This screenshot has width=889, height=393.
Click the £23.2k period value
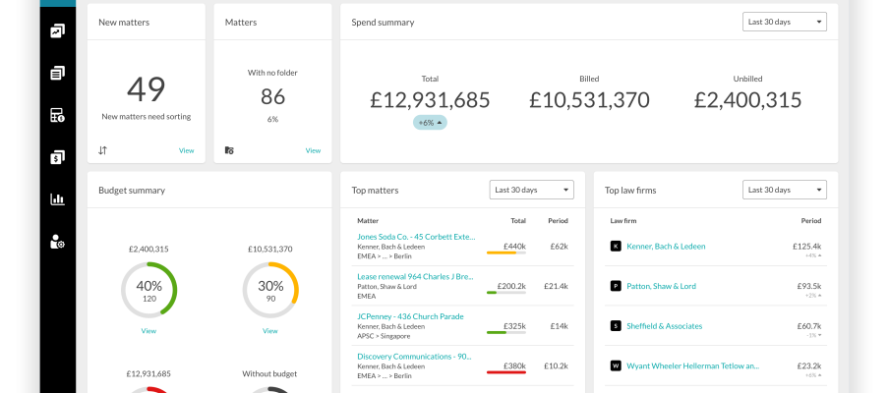[x=809, y=365]
